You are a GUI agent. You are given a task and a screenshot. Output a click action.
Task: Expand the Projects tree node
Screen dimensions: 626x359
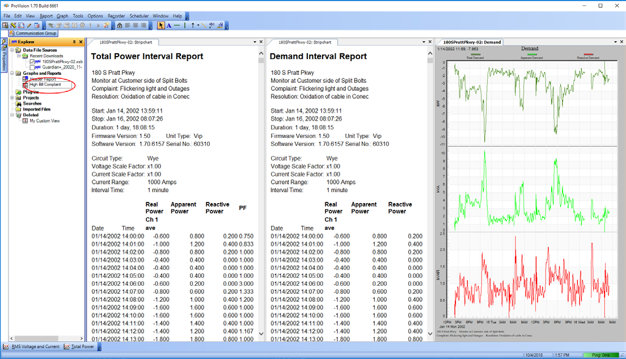point(12,98)
